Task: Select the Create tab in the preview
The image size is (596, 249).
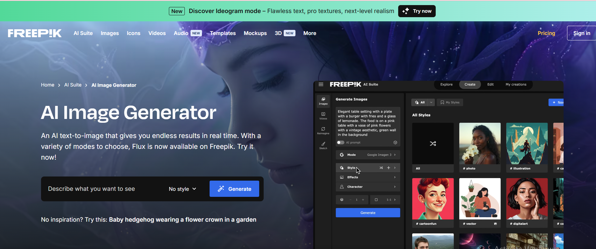Action: [470, 85]
